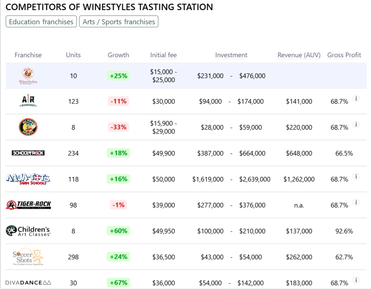Image resolution: width=371 pixels, height=289 pixels.
Task: Click the -33% growth badge
Action: click(118, 127)
